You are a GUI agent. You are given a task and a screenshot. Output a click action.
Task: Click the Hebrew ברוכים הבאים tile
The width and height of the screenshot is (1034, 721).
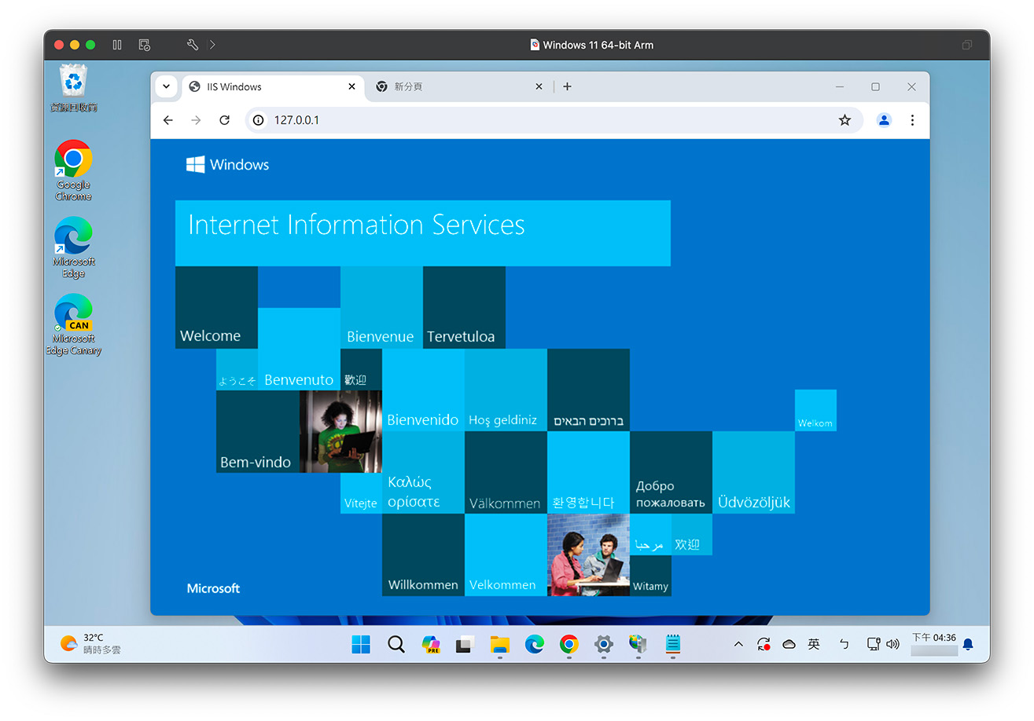588,390
